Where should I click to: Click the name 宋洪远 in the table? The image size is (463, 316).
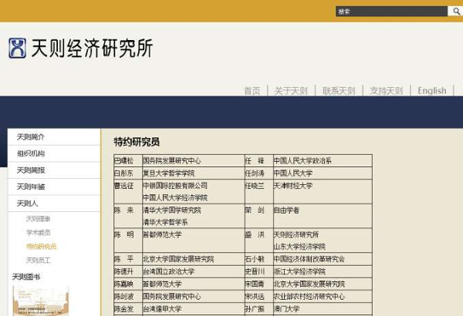(255, 296)
